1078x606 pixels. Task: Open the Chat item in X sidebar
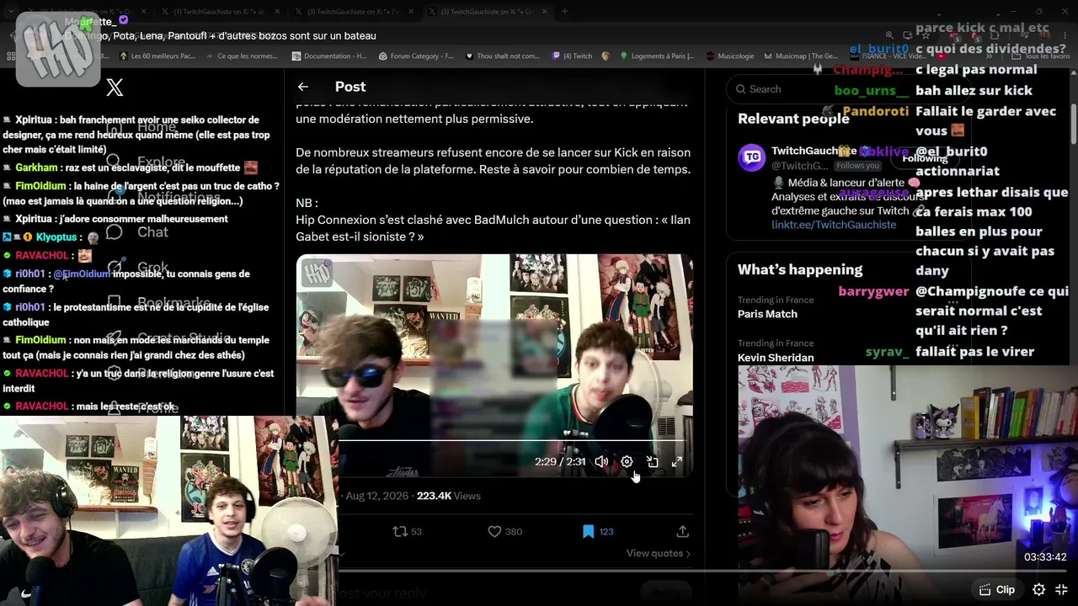tap(138, 232)
